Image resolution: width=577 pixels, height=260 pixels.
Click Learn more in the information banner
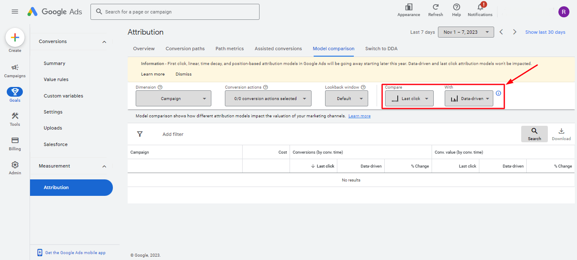[153, 74]
